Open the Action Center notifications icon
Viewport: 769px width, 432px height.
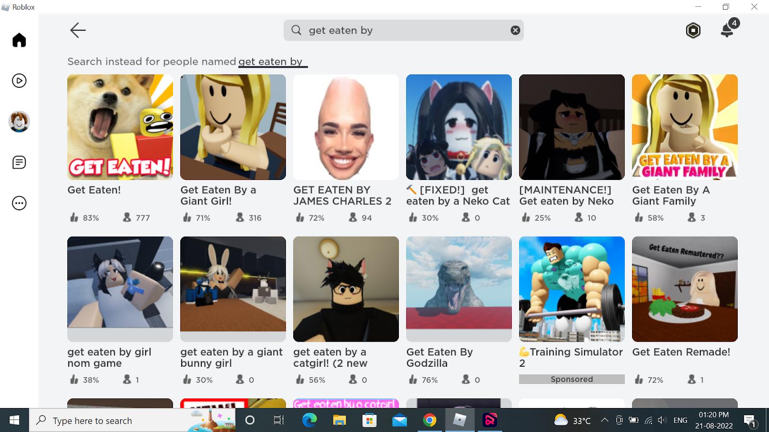(x=750, y=421)
